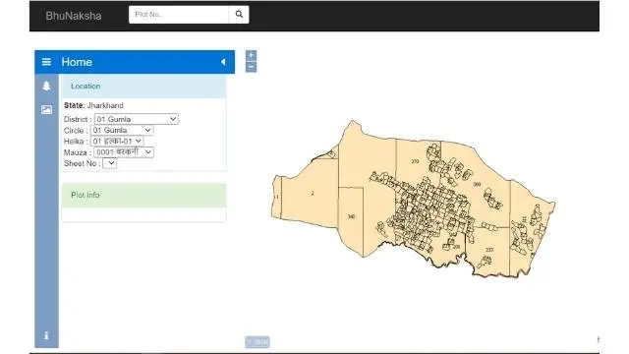Click the Location panel header
Viewport: 629px width, 354px height.
click(144, 87)
